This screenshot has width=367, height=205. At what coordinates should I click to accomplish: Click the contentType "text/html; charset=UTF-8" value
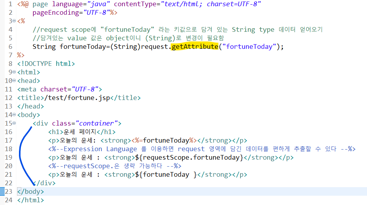pos(211,4)
